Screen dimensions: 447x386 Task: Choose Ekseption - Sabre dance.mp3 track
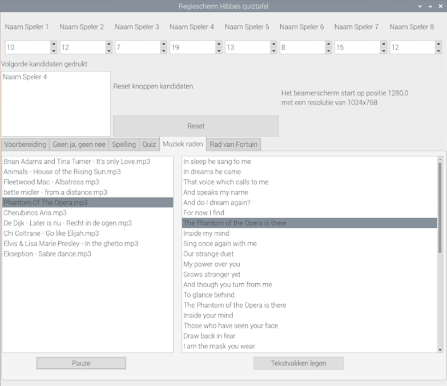[x=47, y=254]
